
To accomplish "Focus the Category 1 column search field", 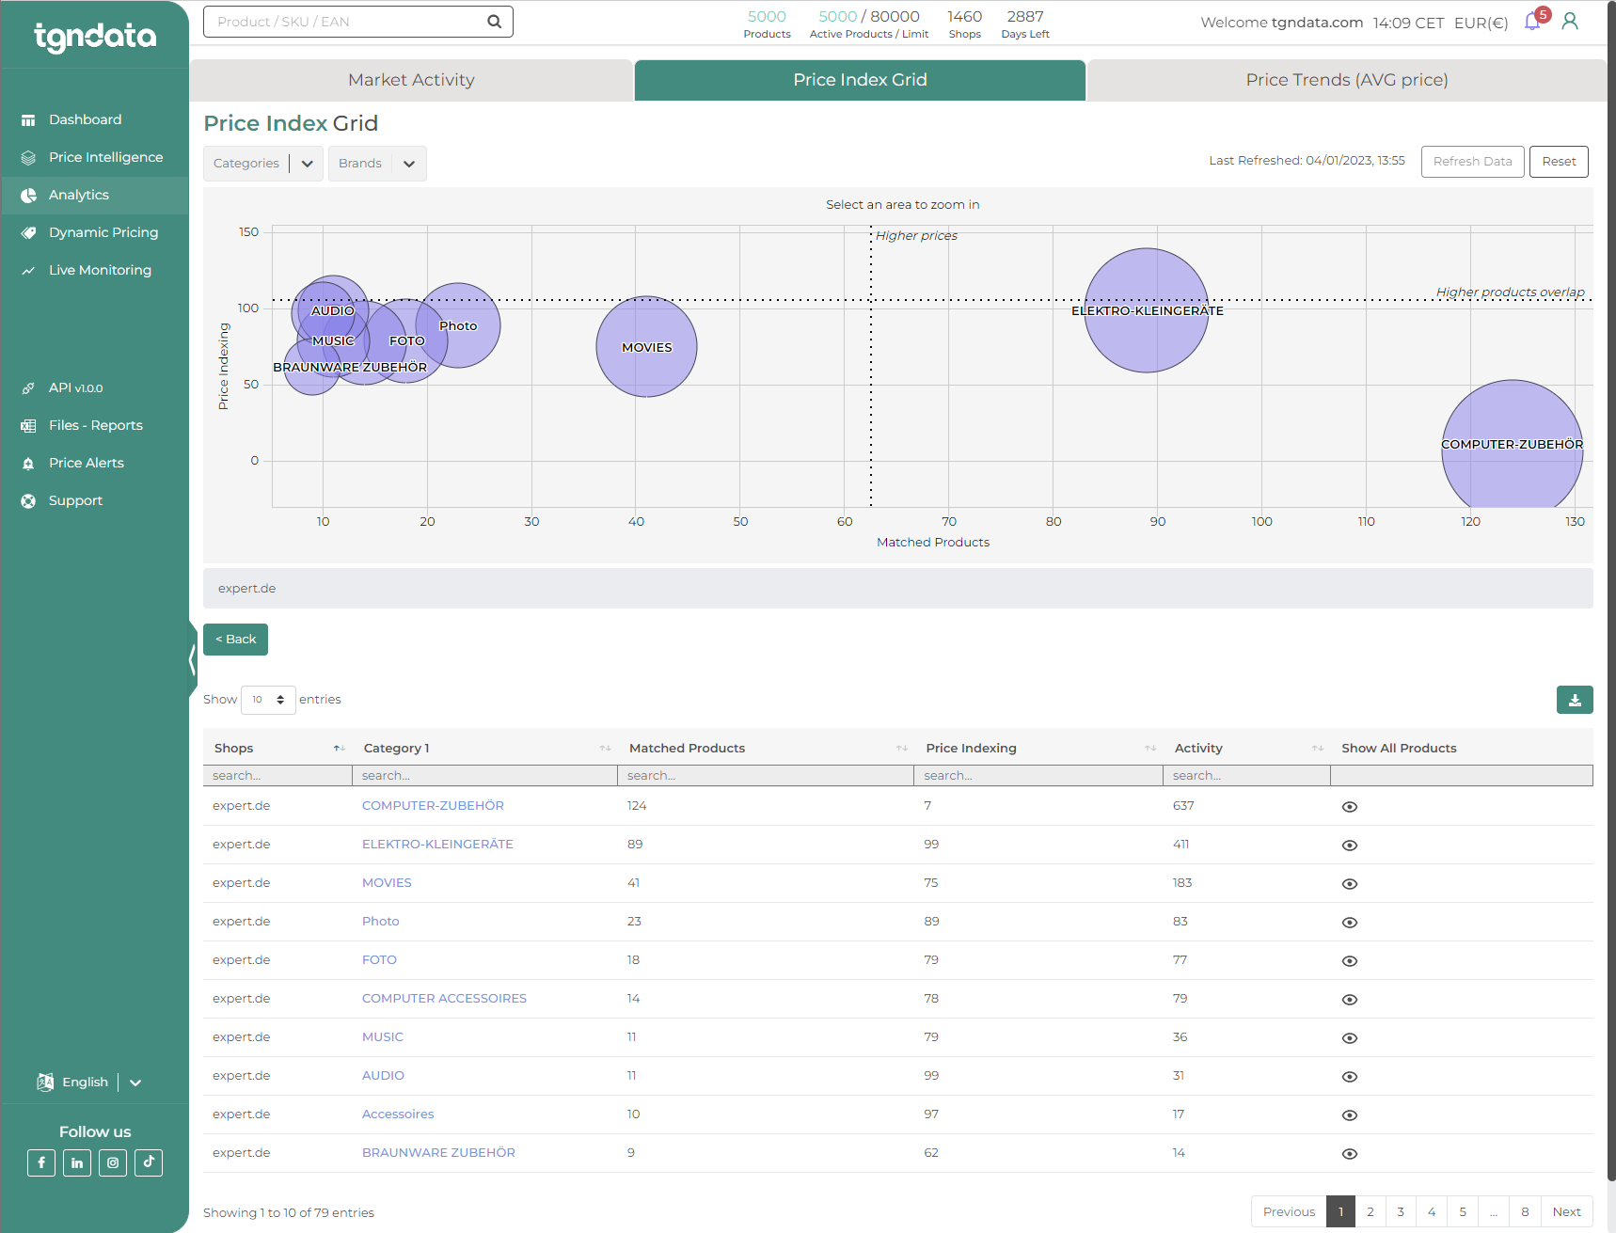I will point(484,776).
